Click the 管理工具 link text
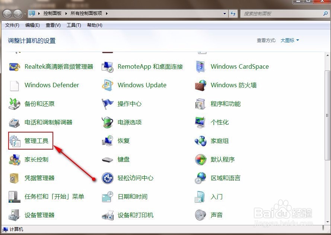331x235 pixels. click(x=36, y=141)
